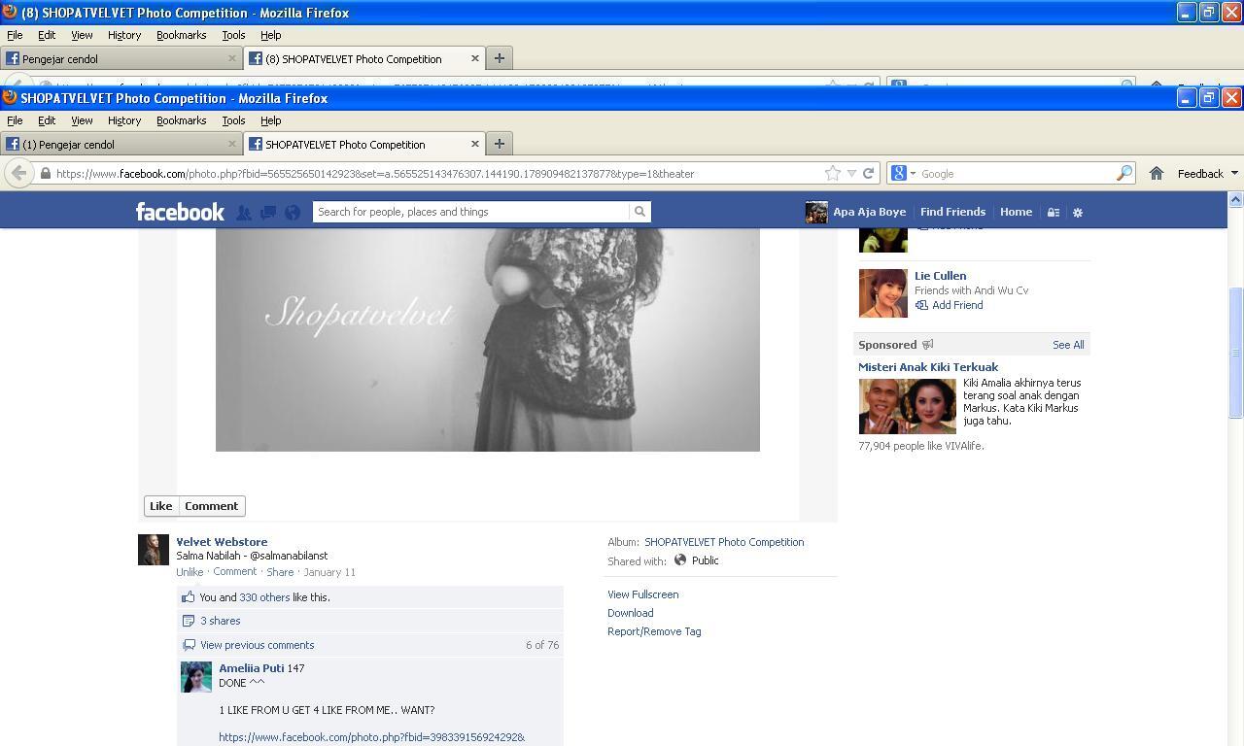
Task: Open the Tools menu in front window
Action: point(233,120)
